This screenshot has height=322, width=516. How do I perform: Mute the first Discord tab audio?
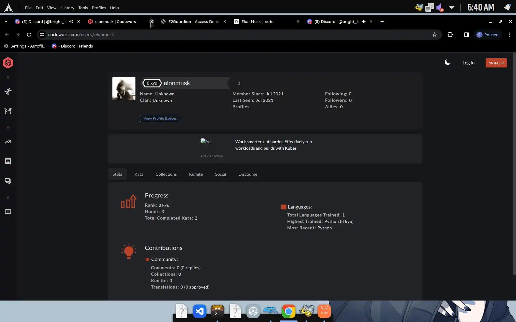pyautogui.click(x=71, y=21)
